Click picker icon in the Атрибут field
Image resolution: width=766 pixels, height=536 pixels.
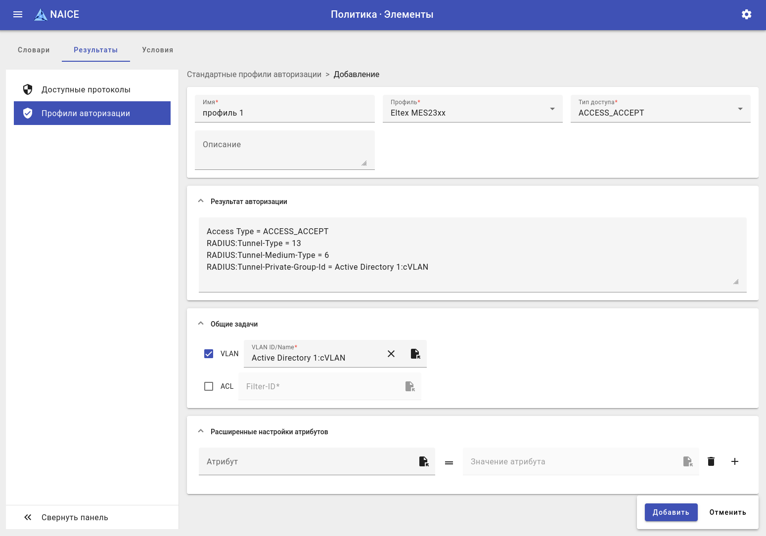click(424, 461)
